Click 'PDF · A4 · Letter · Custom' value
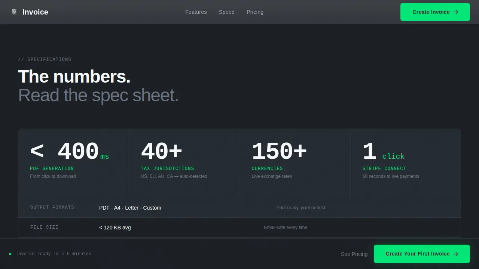Image resolution: width=479 pixels, height=269 pixels. [130, 208]
